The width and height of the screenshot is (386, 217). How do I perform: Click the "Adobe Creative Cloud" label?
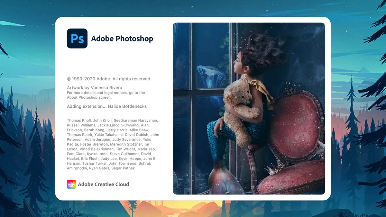click(x=104, y=184)
